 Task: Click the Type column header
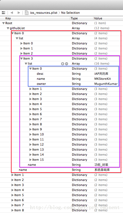coord(74,18)
